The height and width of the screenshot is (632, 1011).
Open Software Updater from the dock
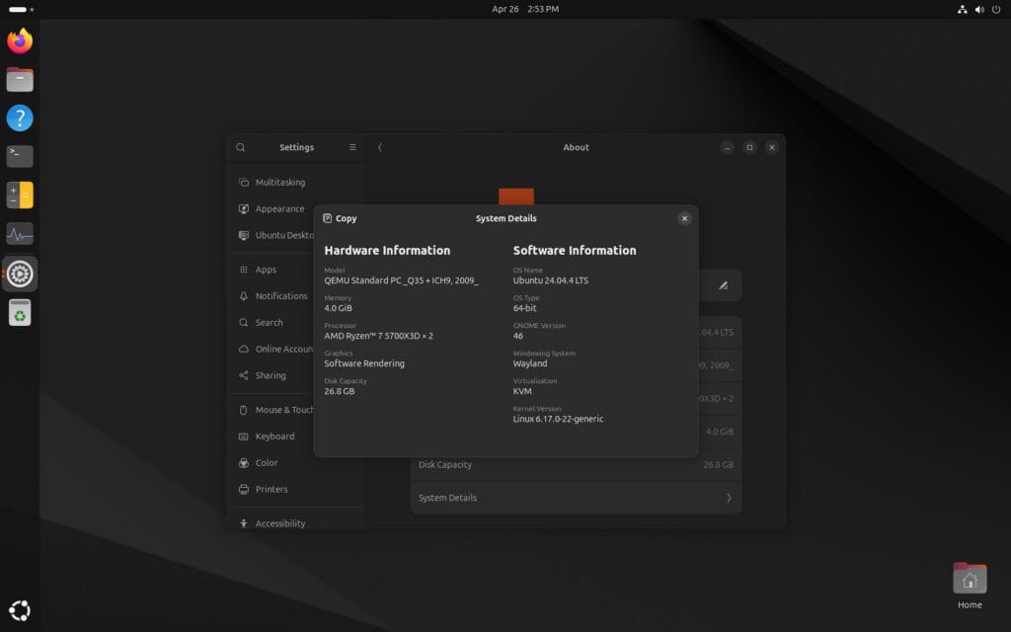pyautogui.click(x=20, y=312)
